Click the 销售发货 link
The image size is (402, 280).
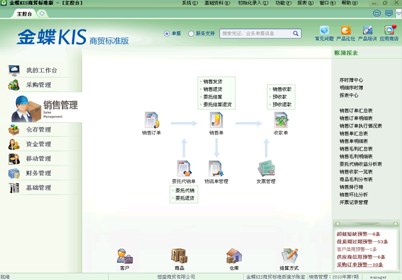(213, 81)
